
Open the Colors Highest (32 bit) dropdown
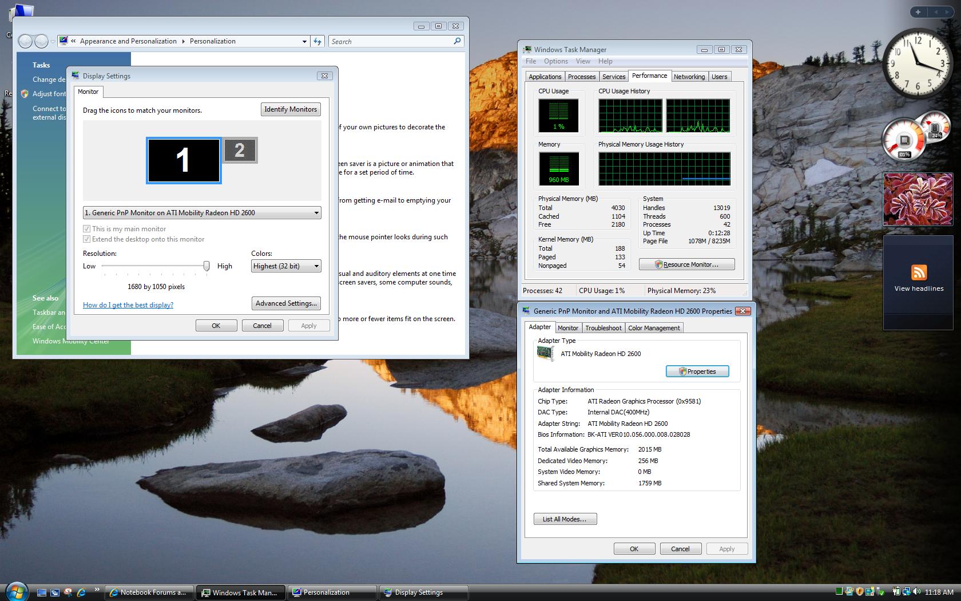(286, 266)
